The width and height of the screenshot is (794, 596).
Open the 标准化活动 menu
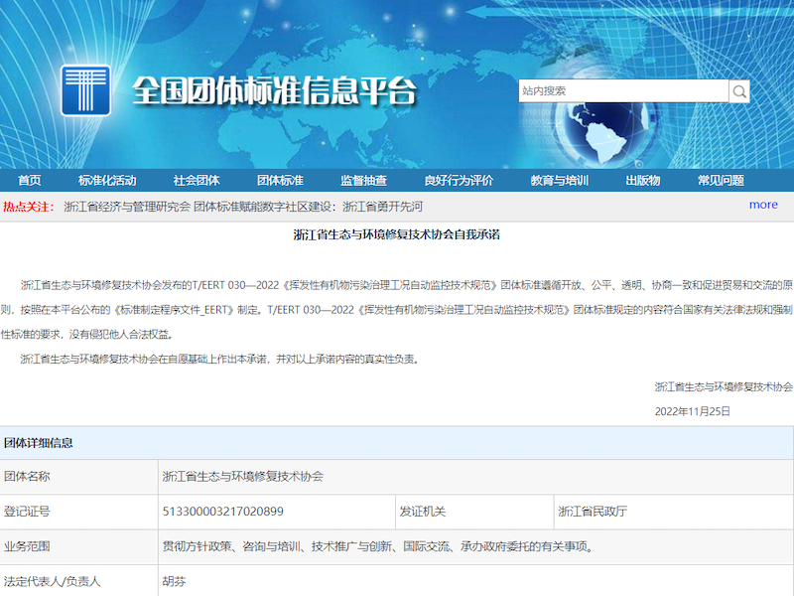tap(107, 181)
